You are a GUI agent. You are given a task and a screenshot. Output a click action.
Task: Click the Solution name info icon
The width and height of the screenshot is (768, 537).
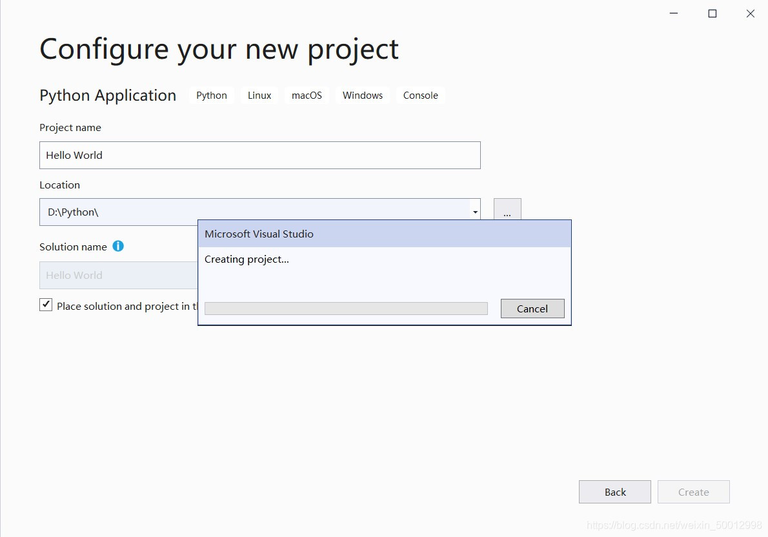point(118,246)
